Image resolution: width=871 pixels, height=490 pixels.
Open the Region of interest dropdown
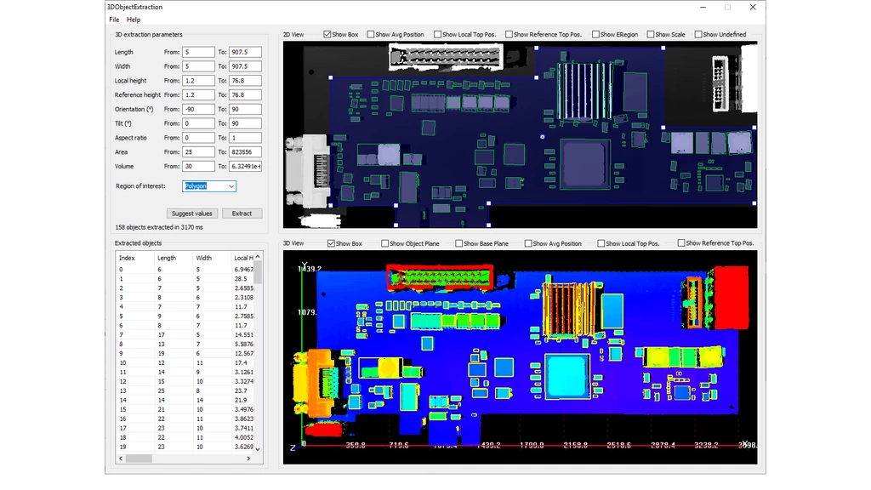[209, 186]
